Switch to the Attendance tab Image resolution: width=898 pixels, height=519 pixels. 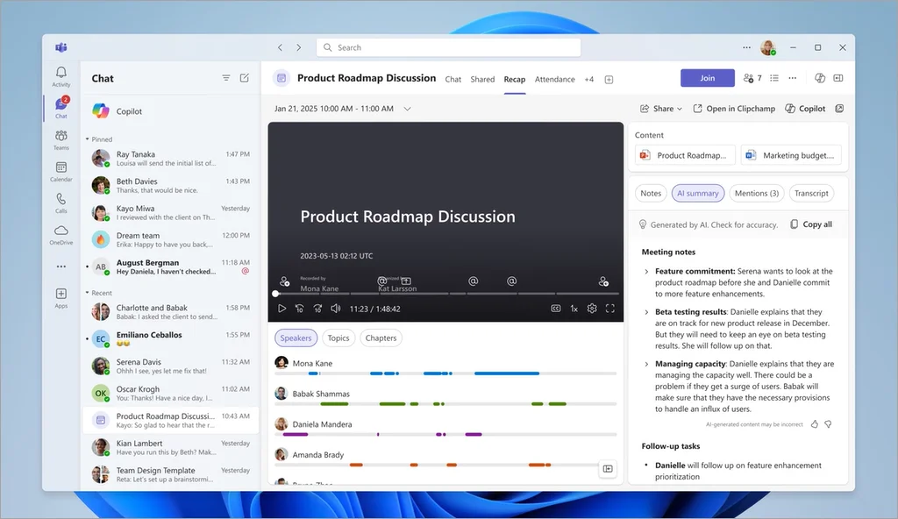pos(554,79)
